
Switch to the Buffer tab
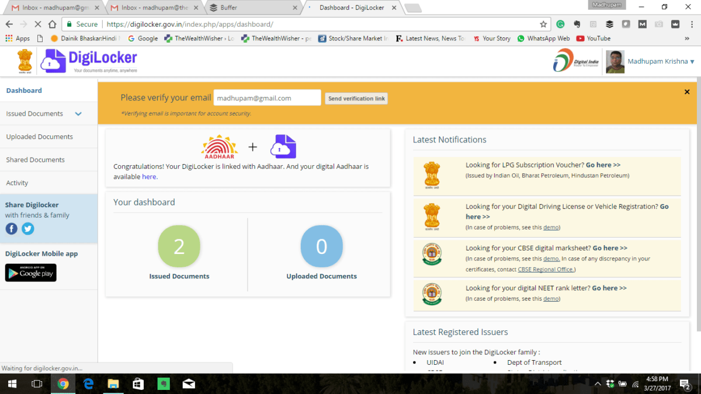[x=253, y=8]
